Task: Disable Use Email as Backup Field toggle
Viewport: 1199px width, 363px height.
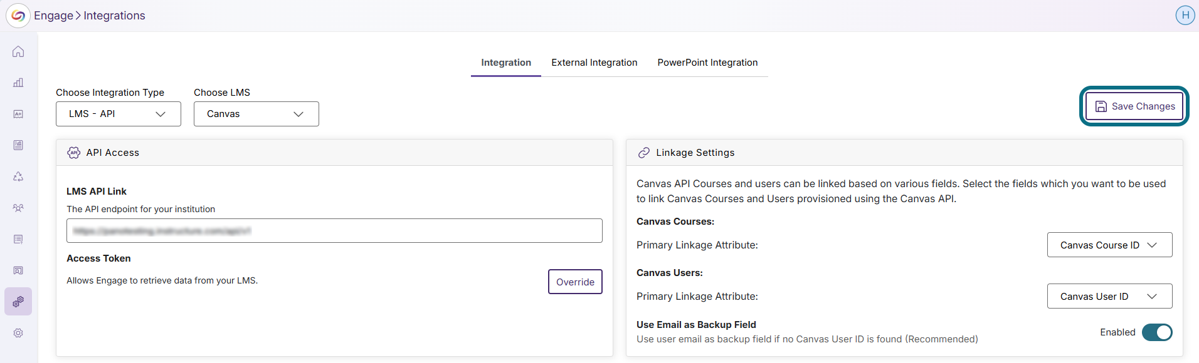Action: point(1157,332)
